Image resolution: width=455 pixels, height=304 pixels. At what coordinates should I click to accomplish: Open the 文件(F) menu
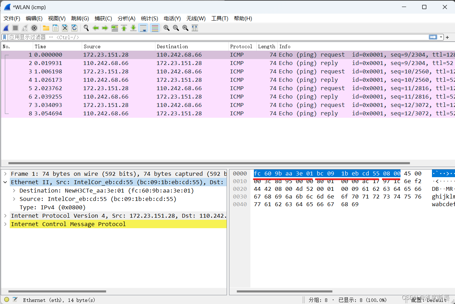[x=12, y=19]
